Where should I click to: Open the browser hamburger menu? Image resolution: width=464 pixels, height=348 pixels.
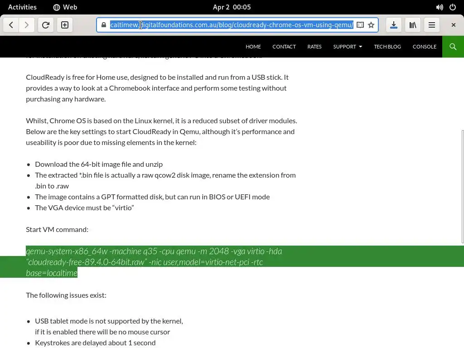pyautogui.click(x=432, y=25)
